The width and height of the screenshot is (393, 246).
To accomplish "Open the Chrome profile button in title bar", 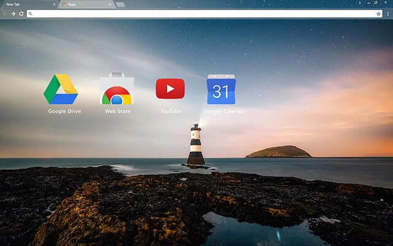I will pyautogui.click(x=360, y=2).
